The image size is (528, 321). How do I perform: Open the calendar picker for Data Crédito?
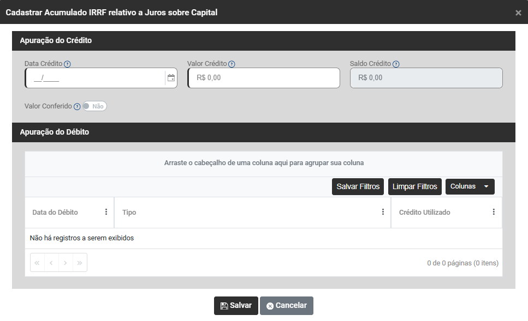point(171,78)
